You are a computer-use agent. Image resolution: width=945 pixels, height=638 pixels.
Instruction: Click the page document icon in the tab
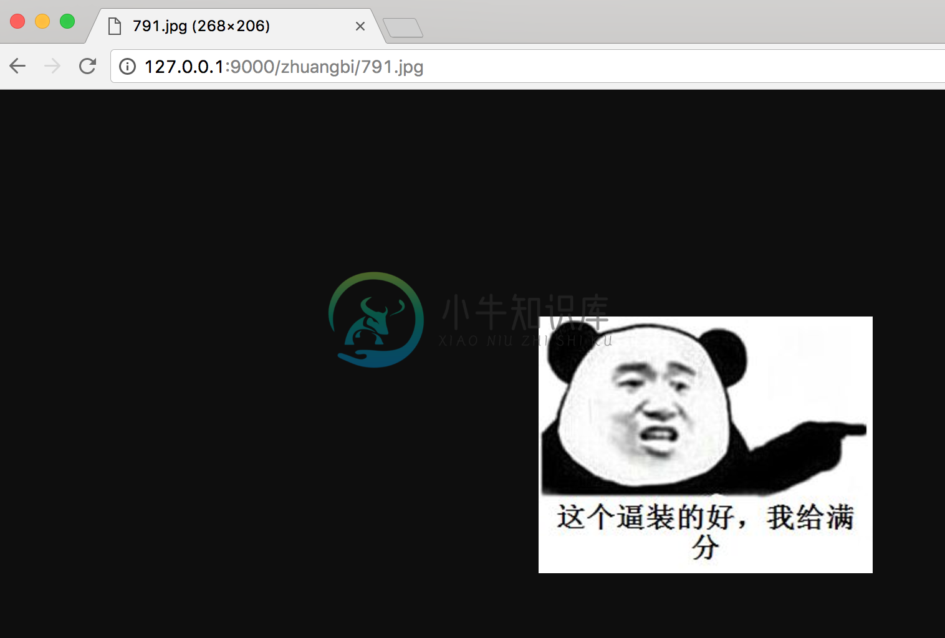click(115, 26)
